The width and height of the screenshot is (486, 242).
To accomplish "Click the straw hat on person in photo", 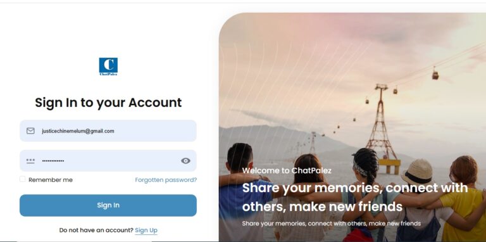I will [x=417, y=172].
